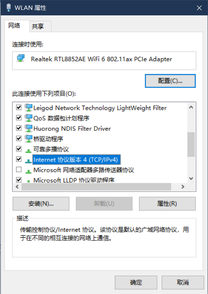Click the Huorong NDIS Filter Driver icon
The image size is (208, 294).
(x=28, y=128)
